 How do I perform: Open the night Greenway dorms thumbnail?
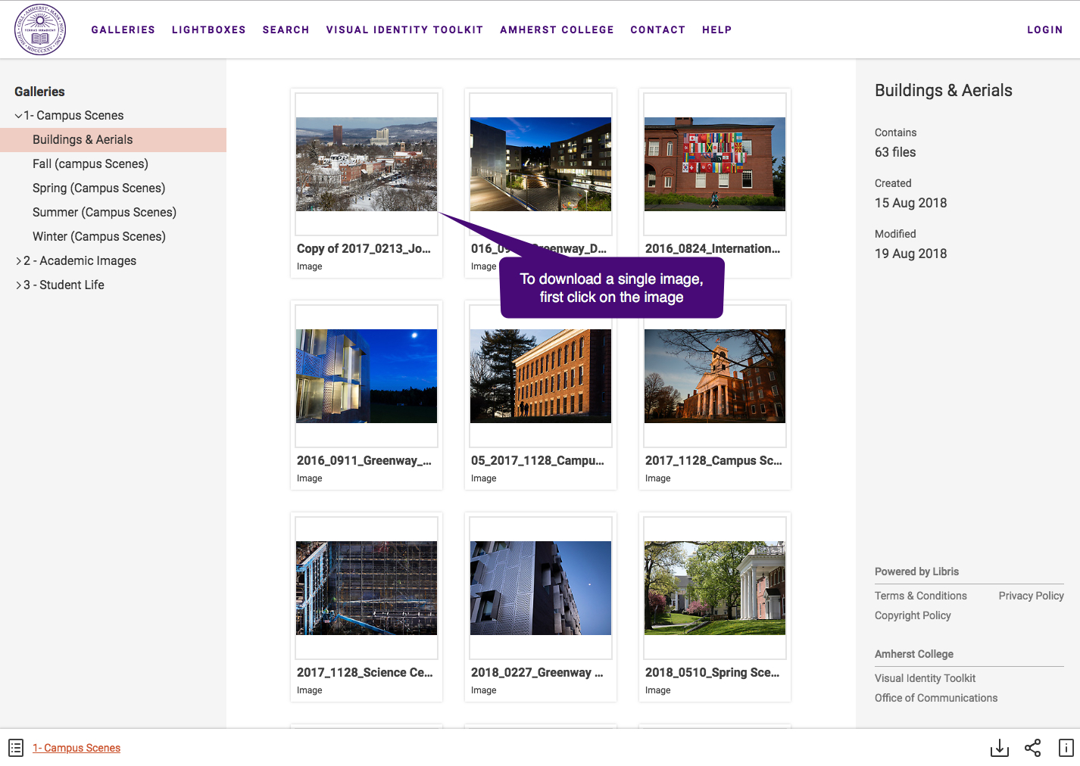(541, 164)
